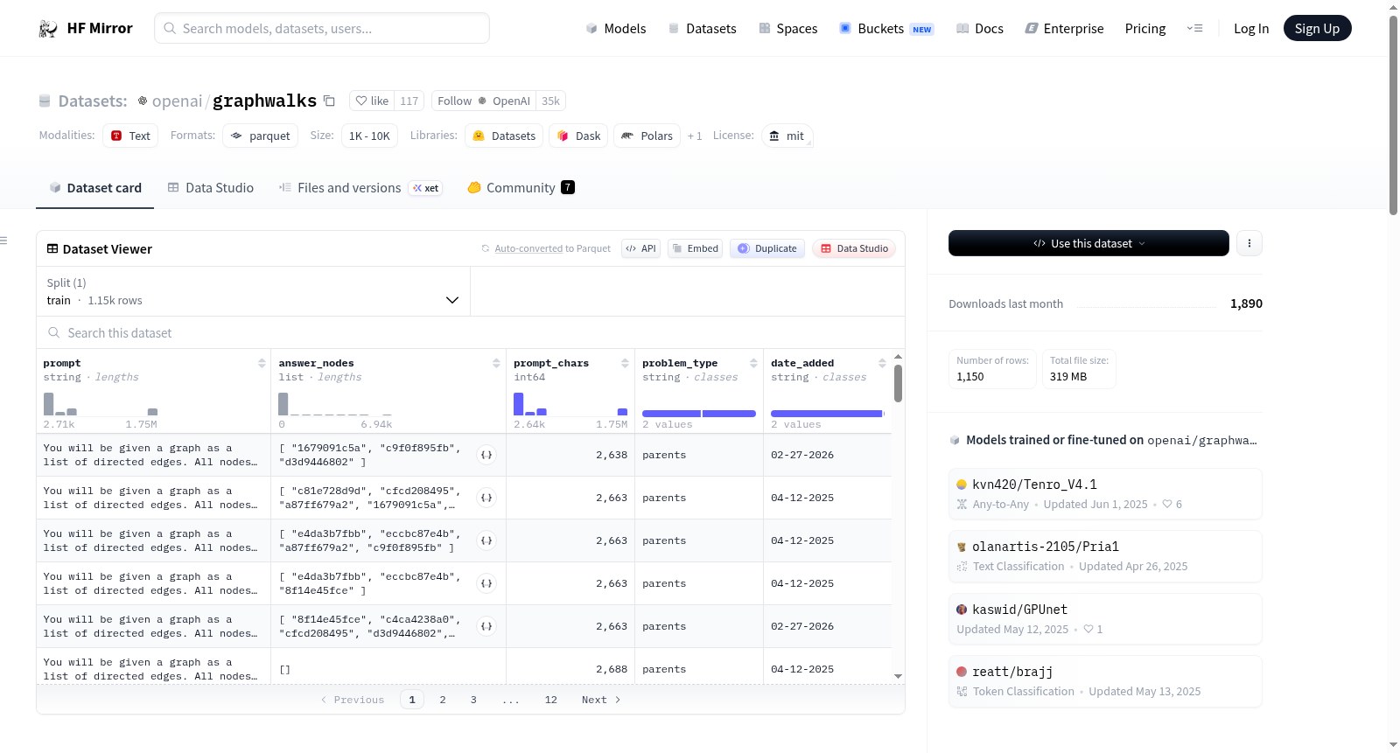Click the HF Mirror logo icon

48,29
